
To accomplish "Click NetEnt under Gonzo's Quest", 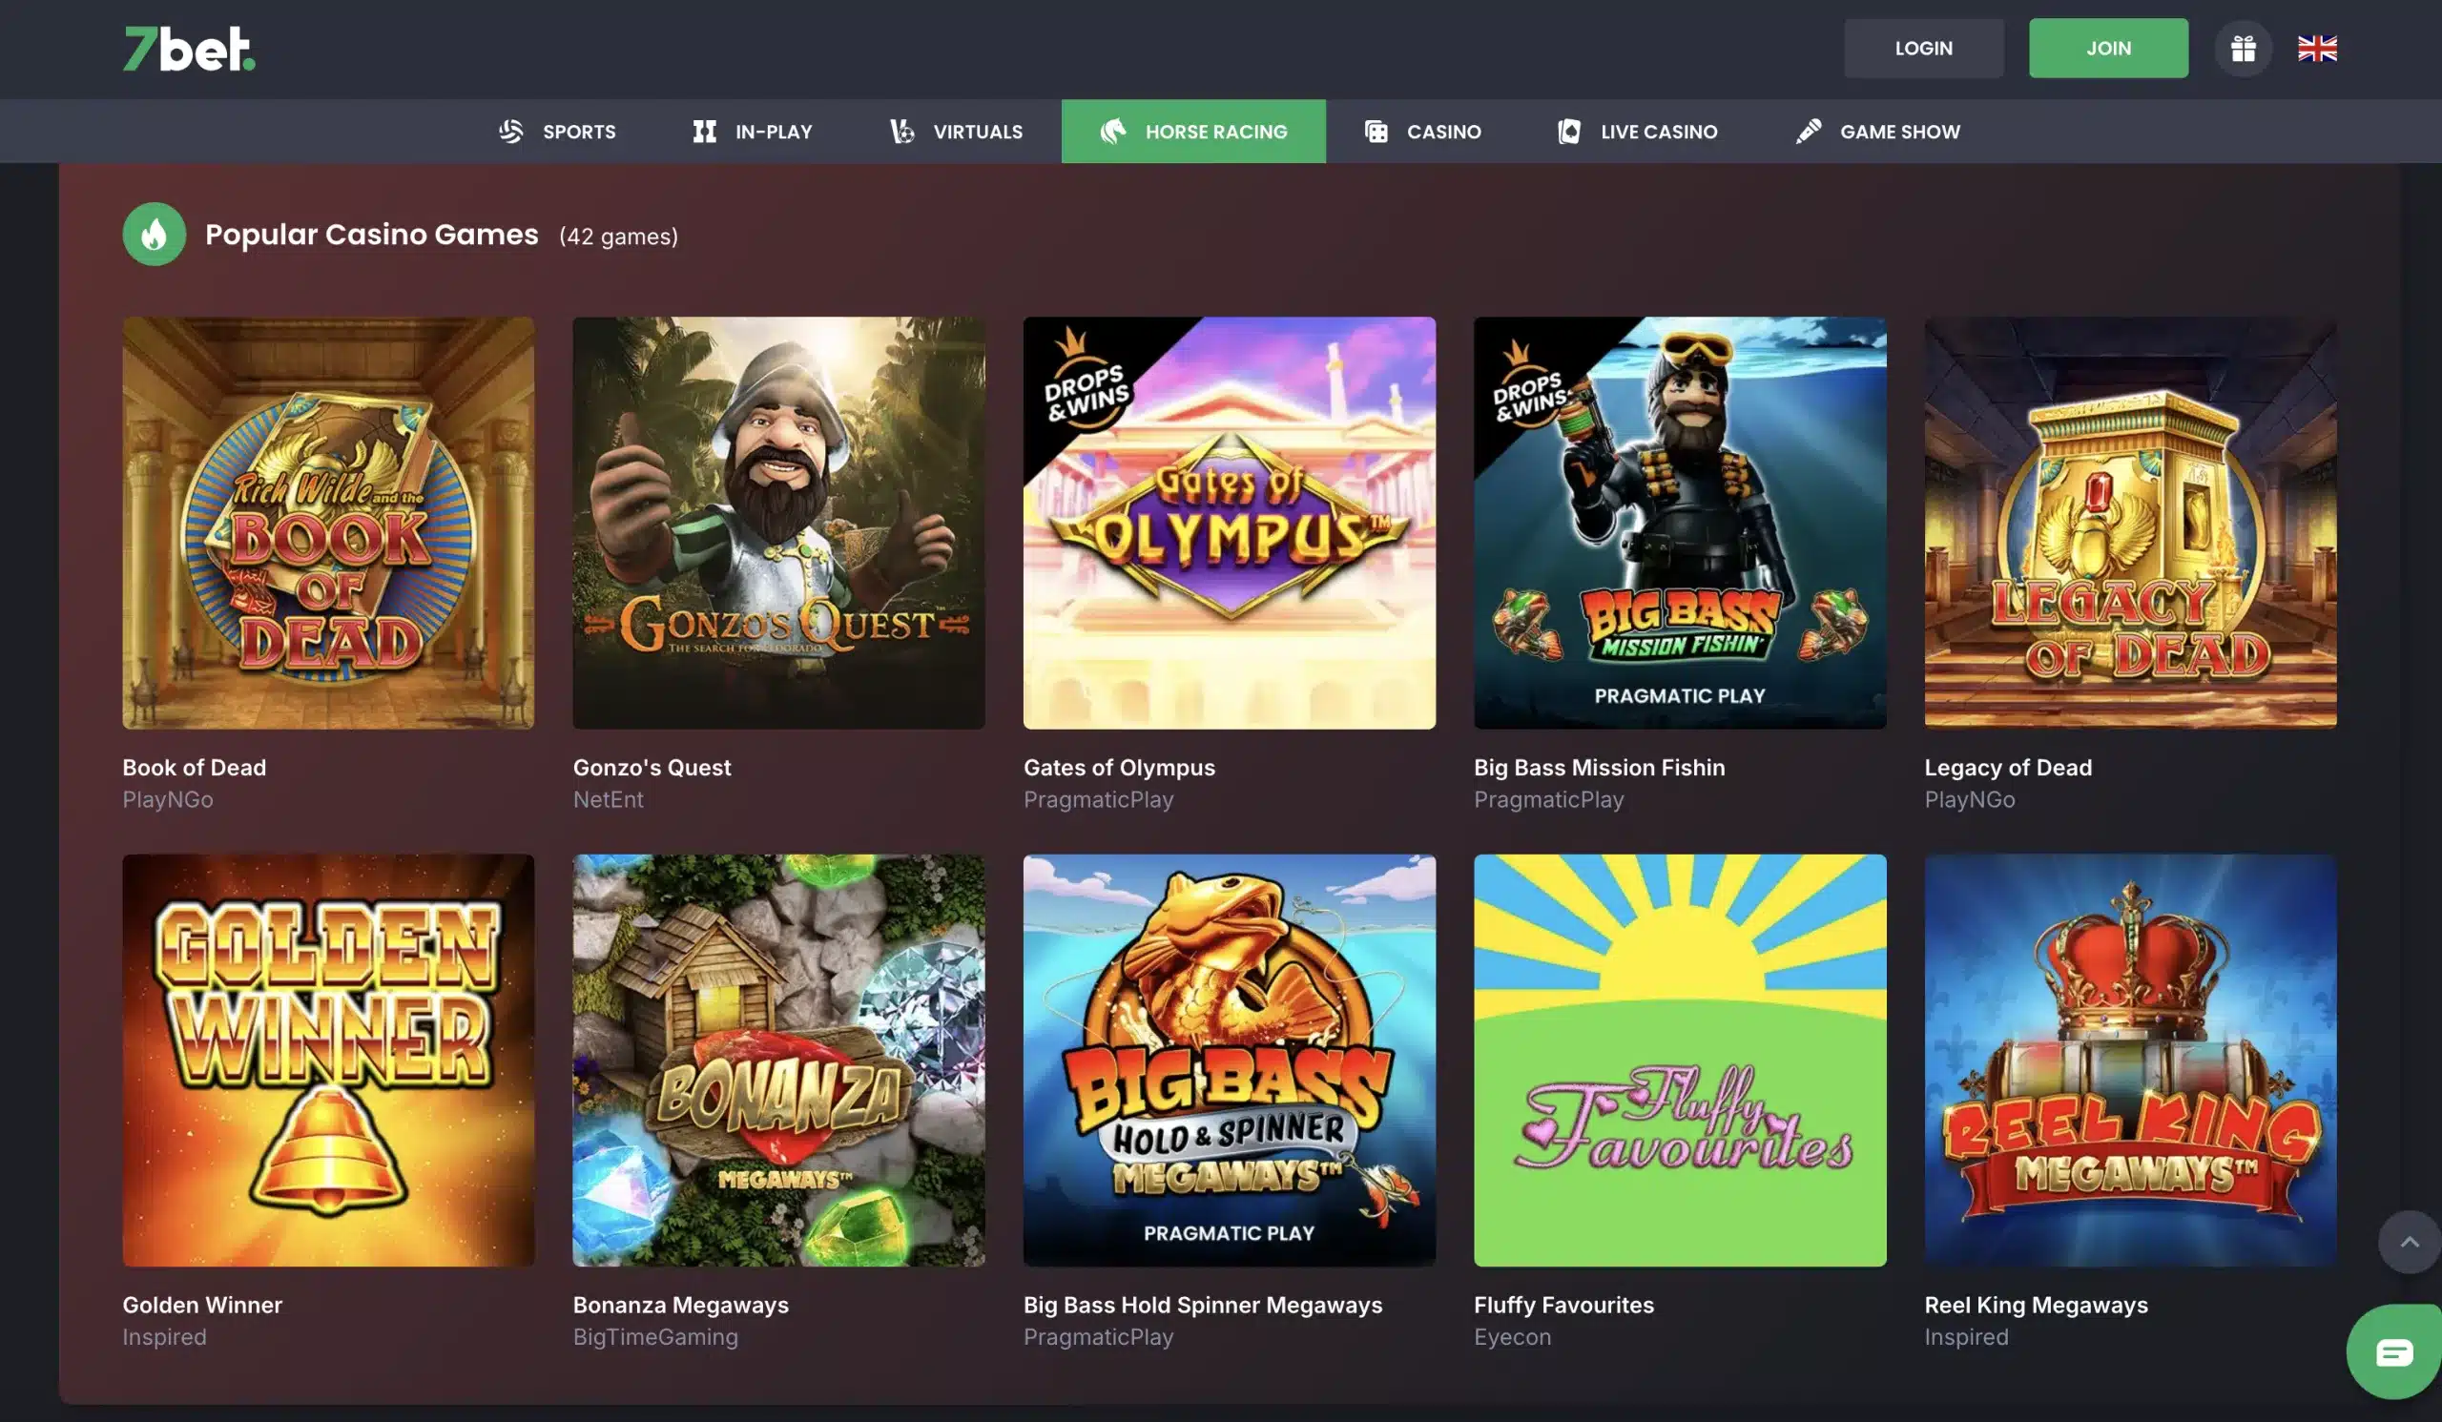I will (608, 799).
